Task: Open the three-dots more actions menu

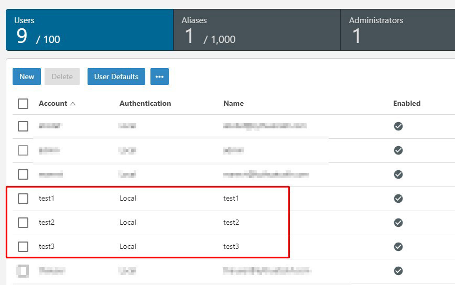Action: tap(159, 76)
